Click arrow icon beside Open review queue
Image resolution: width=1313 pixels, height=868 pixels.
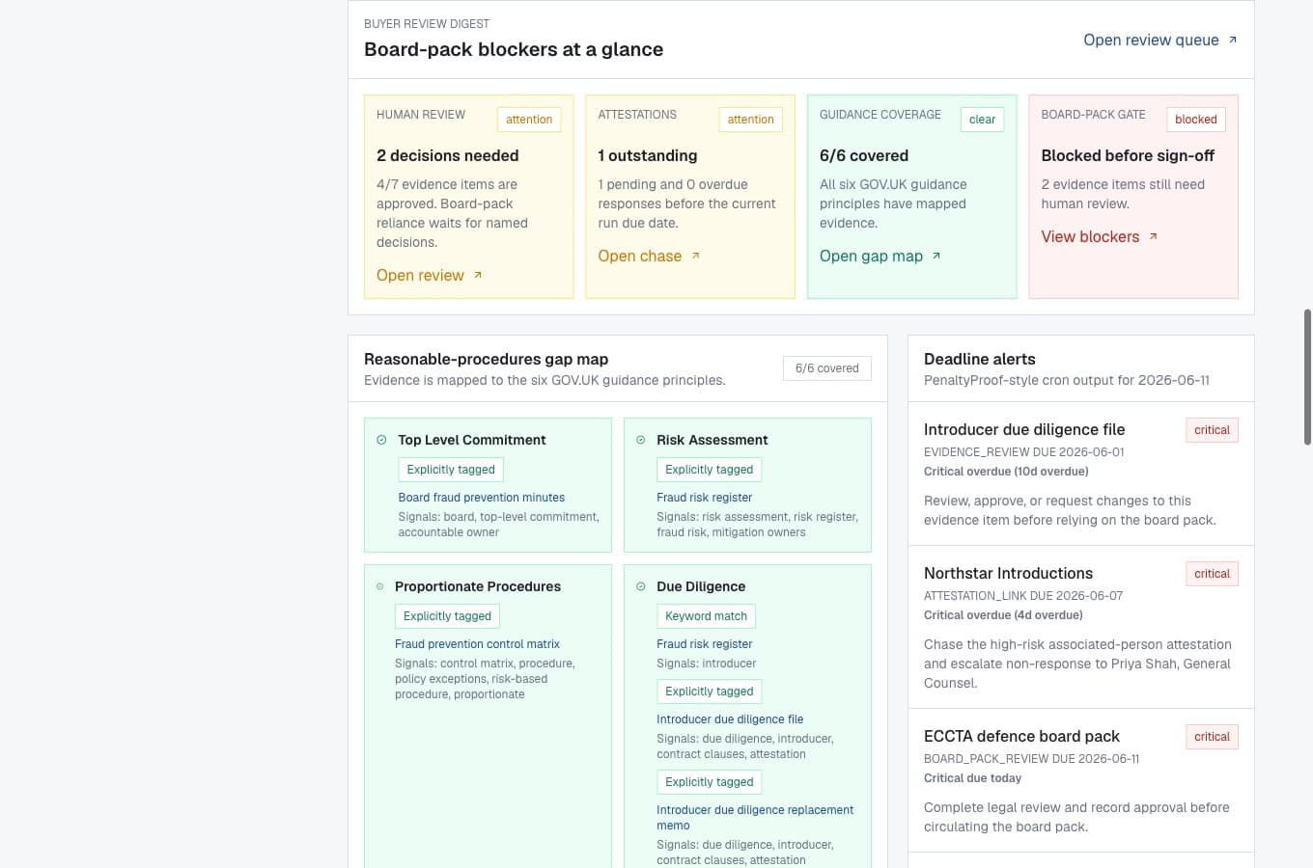1232,40
